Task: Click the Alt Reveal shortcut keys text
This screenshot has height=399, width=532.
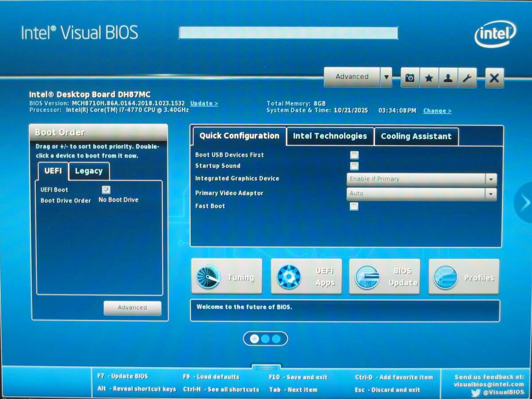Action: pos(137,389)
